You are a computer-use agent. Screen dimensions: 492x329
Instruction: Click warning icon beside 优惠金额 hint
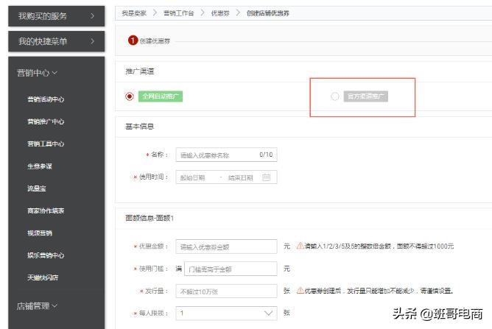pyautogui.click(x=300, y=246)
